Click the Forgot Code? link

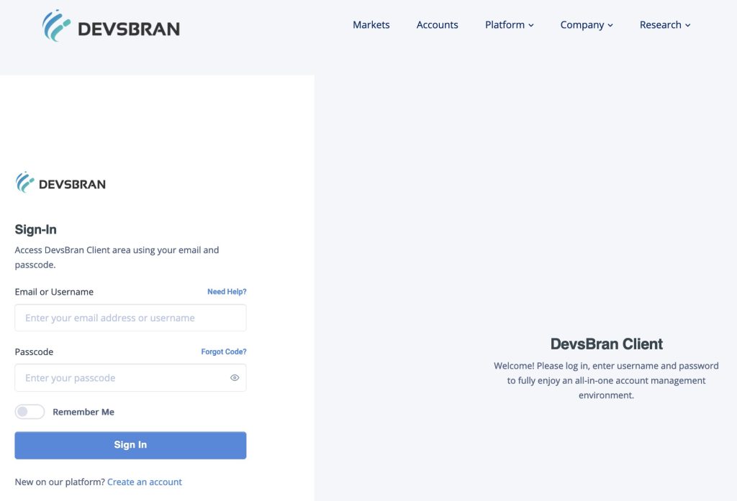click(x=224, y=351)
